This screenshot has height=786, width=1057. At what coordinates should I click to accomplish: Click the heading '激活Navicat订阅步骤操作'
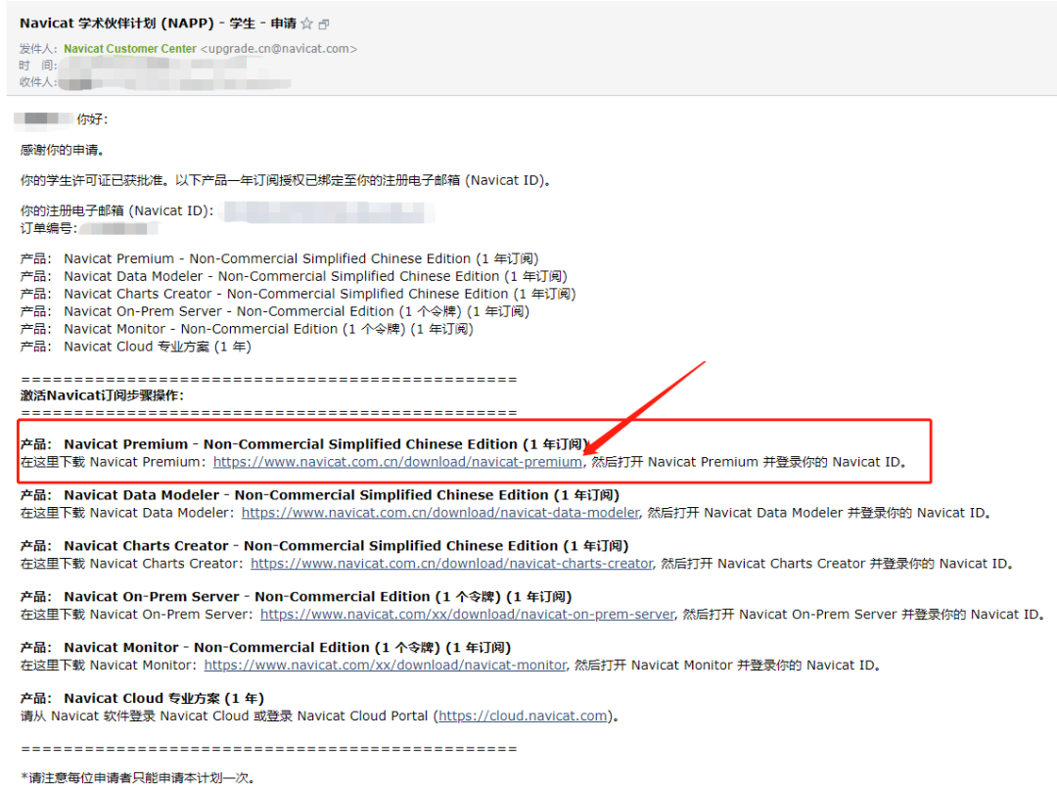coord(102,395)
